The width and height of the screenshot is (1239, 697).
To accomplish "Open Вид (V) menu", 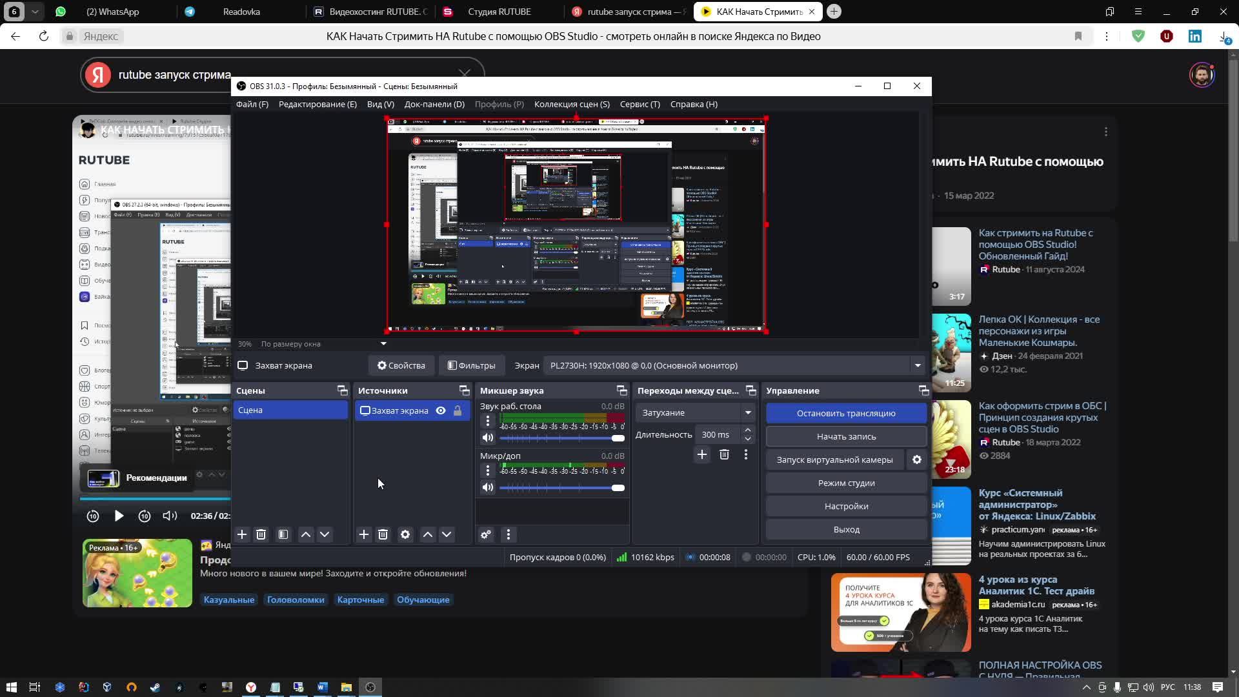I will click(x=381, y=104).
